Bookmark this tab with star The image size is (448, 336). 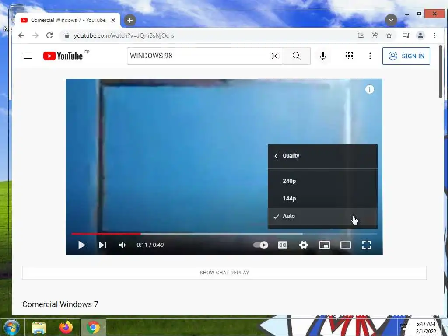pyautogui.click(x=389, y=35)
